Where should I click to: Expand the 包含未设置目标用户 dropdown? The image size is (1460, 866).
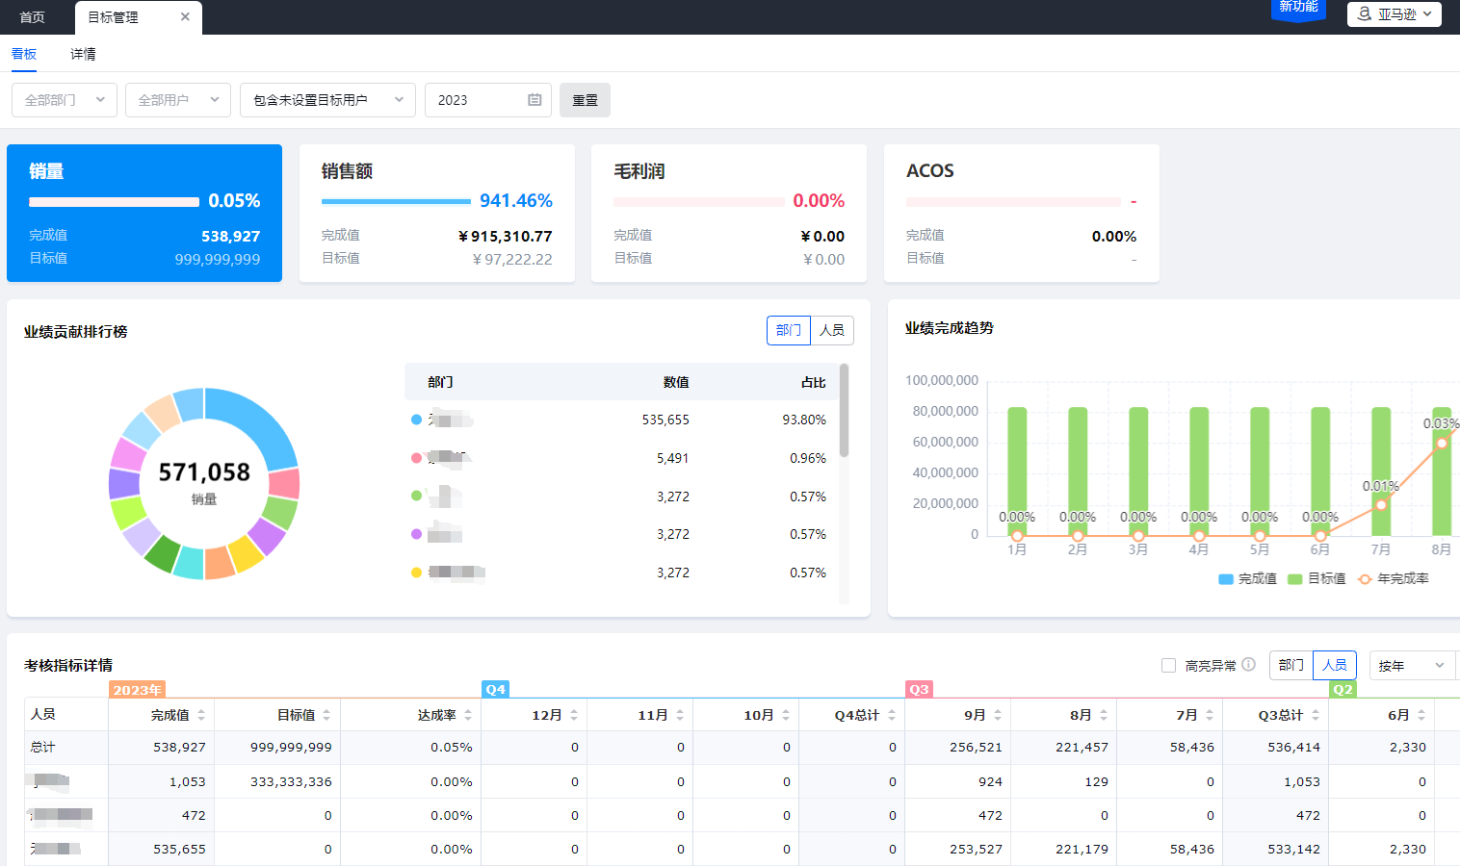327,100
